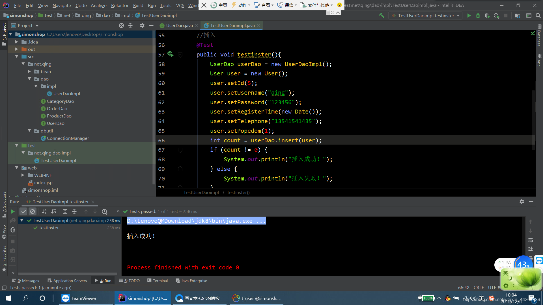Click the editor vertical scrollbar

coord(533,120)
